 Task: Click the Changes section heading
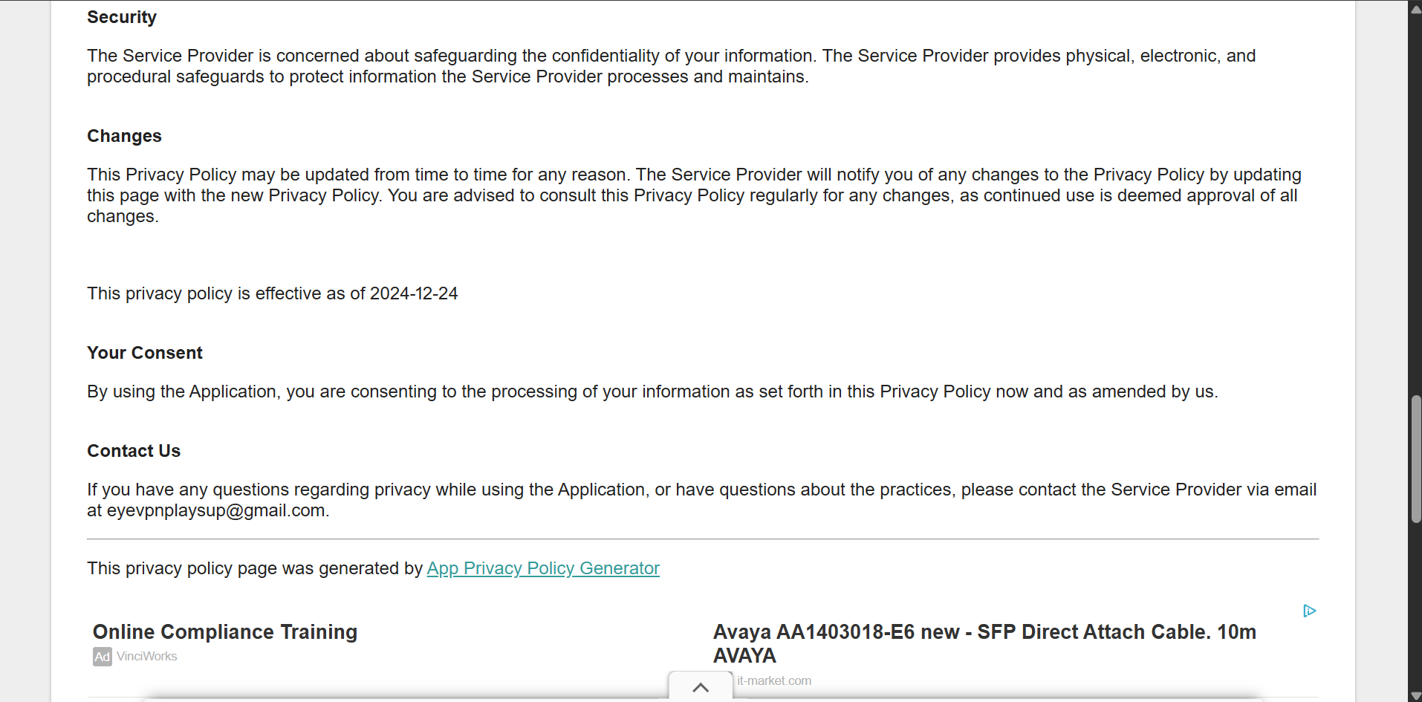[x=123, y=136]
